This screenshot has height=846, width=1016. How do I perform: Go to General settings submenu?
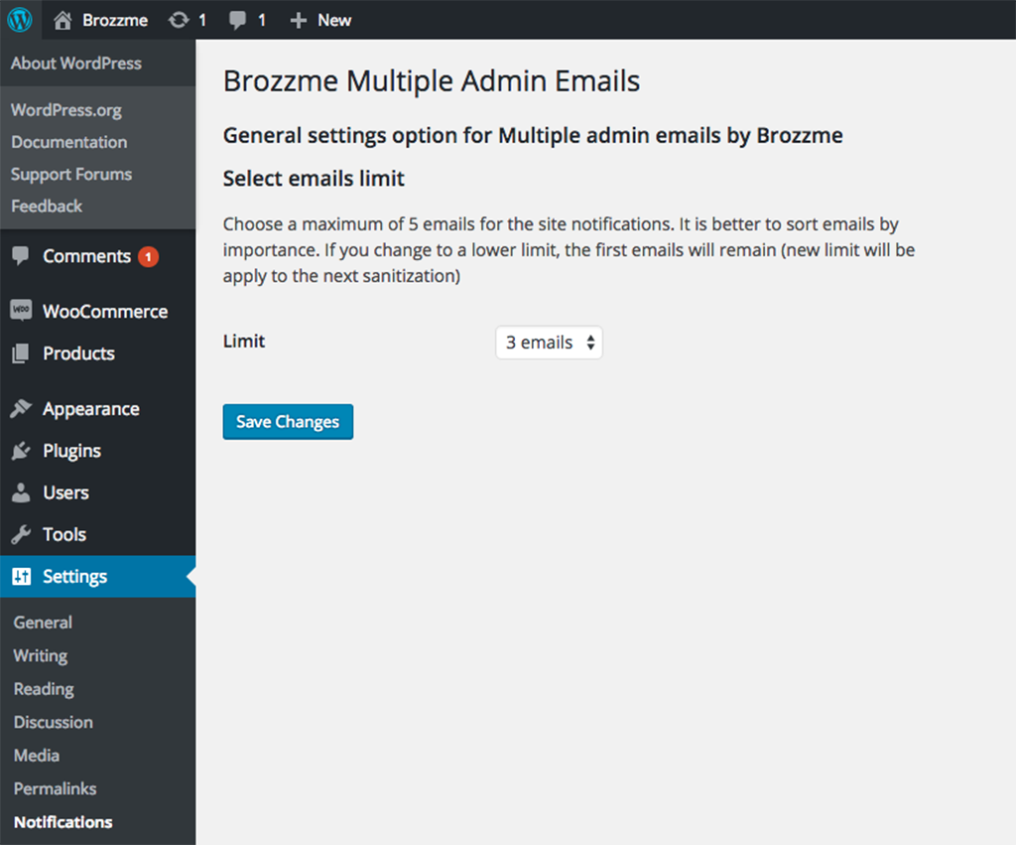pyautogui.click(x=43, y=623)
